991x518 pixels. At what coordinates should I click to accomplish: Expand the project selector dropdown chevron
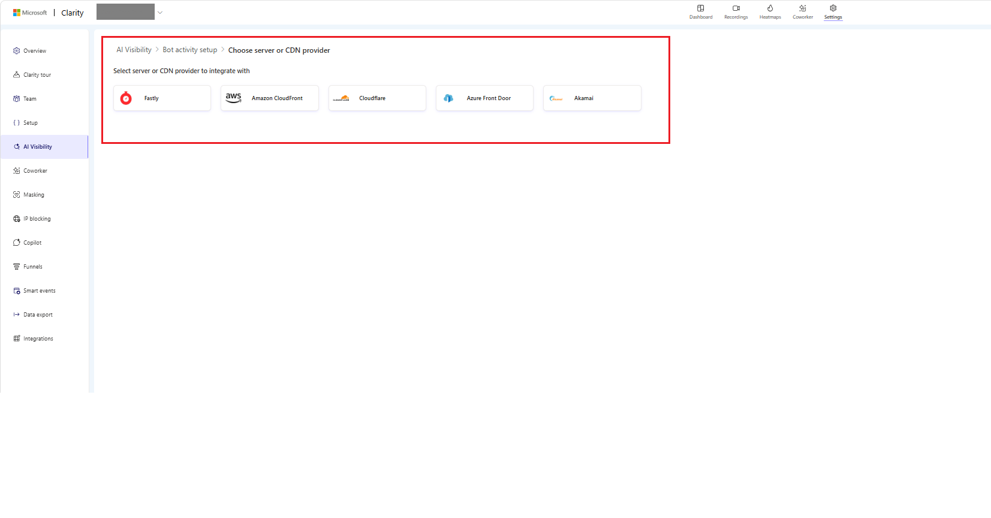[x=160, y=13]
